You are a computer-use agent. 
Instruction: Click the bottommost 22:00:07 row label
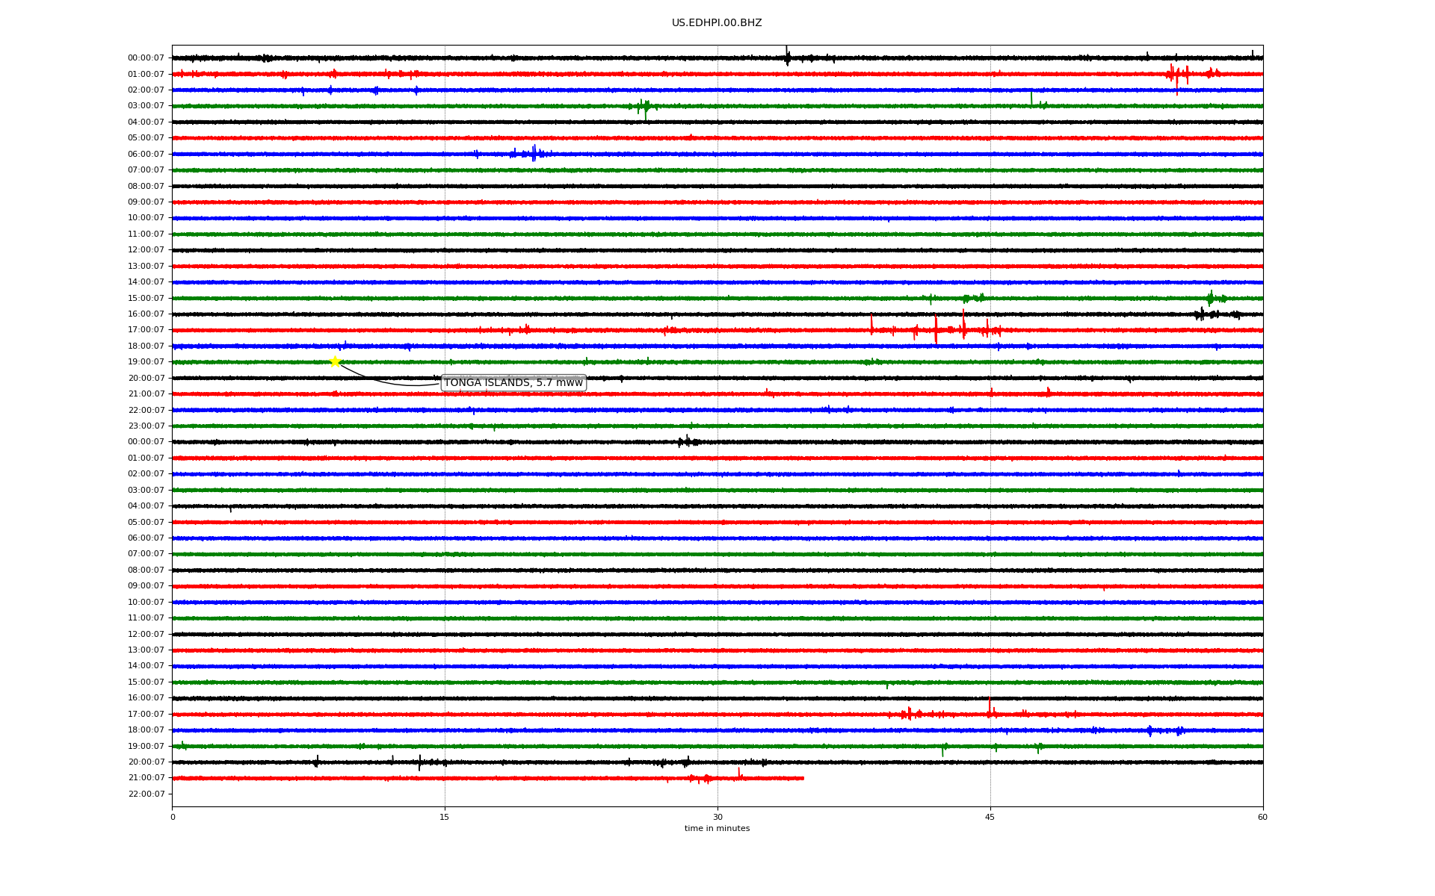tap(146, 794)
